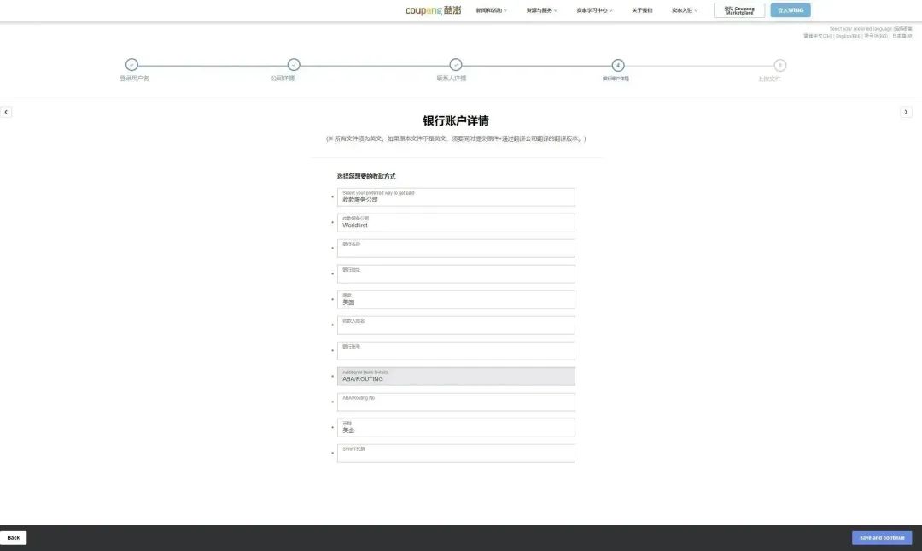Image resolution: width=922 pixels, height=551 pixels.
Task: Select the completed second step circle 公司详情
Action: (x=294, y=65)
